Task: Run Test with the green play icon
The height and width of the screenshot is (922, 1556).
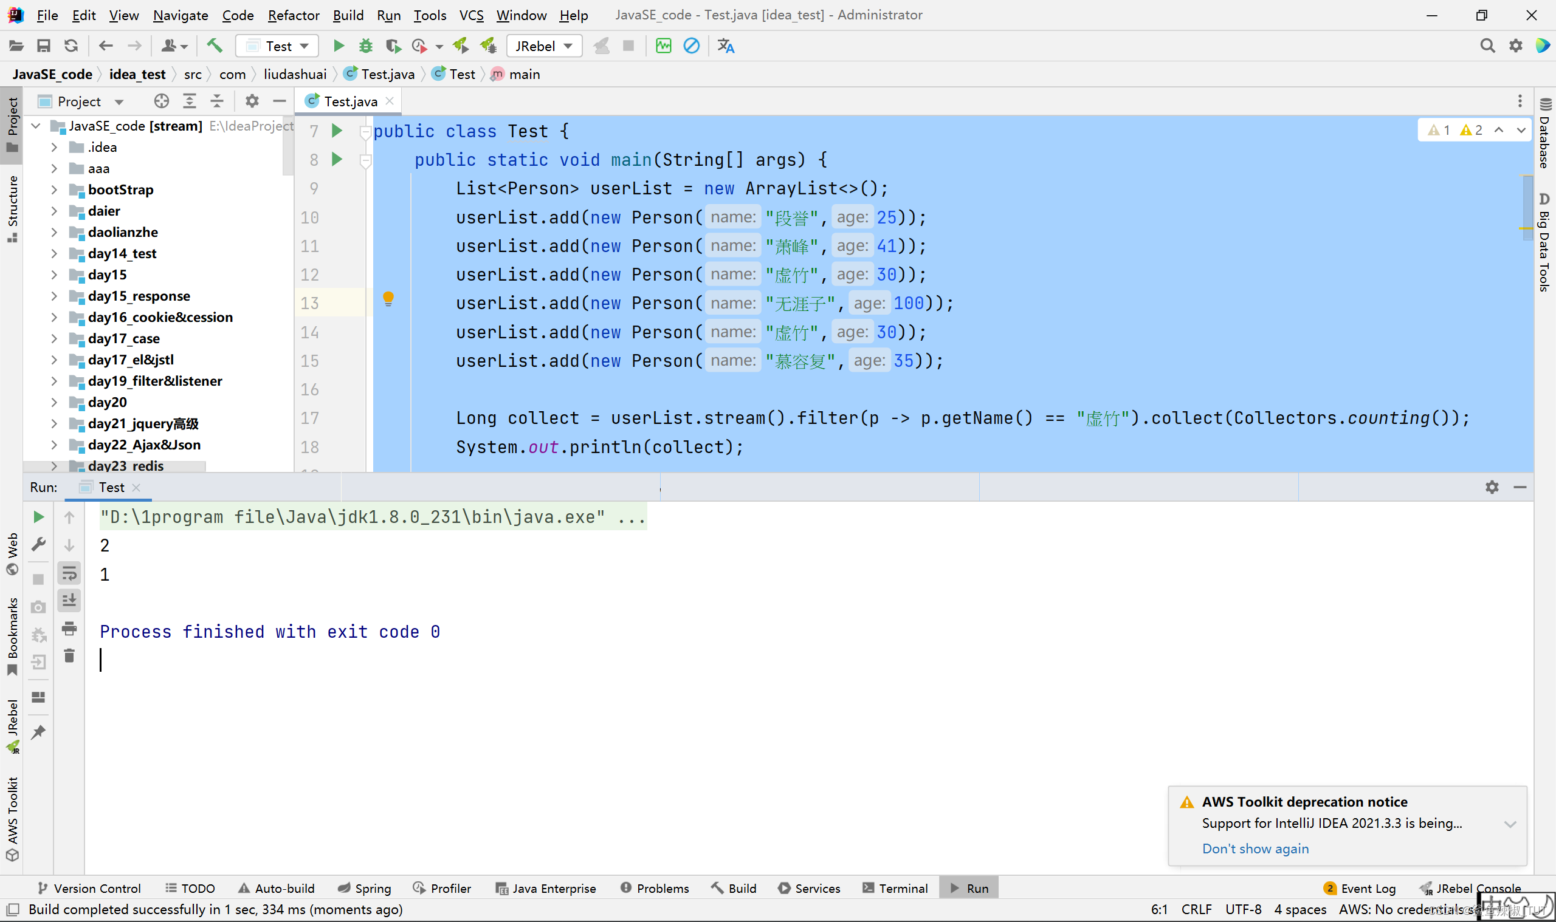Action: 339,46
